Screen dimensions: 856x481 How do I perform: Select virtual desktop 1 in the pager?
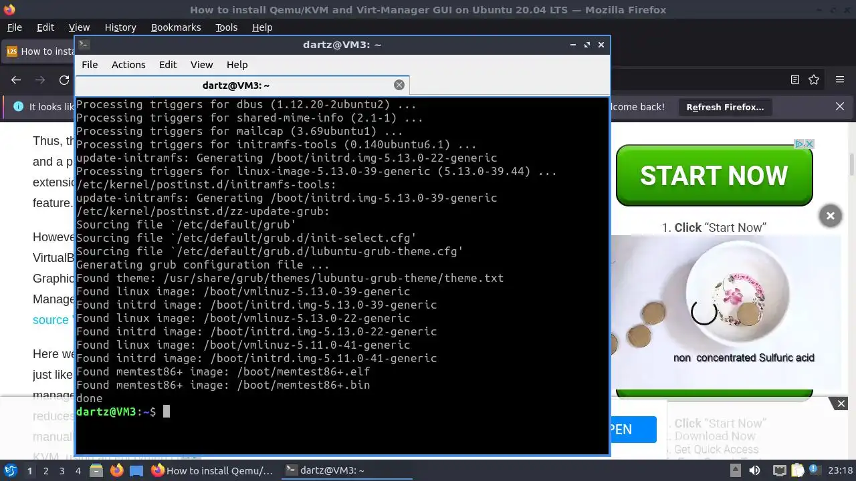[29, 471]
